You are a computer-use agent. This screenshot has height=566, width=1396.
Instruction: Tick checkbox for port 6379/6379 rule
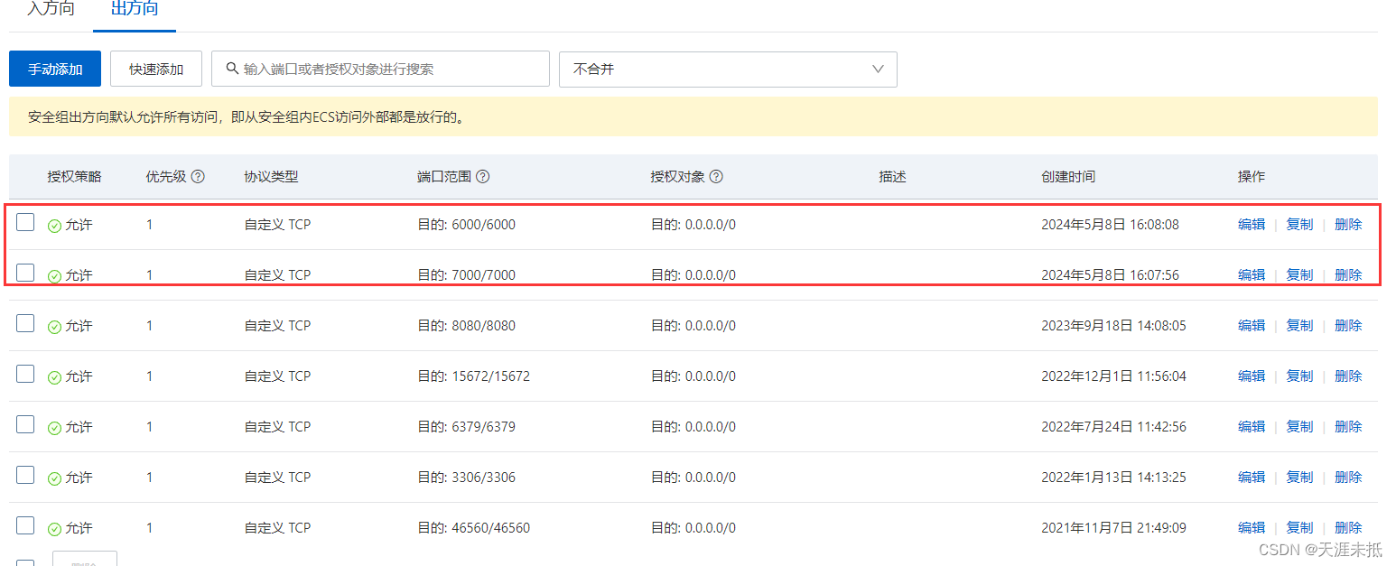(25, 424)
